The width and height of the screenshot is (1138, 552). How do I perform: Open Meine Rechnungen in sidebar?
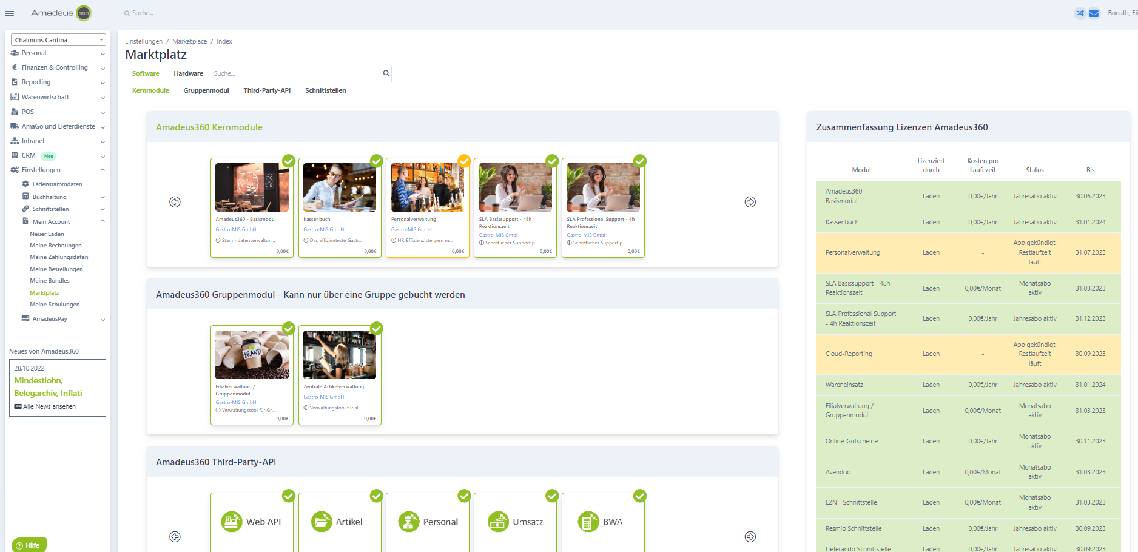pos(56,246)
